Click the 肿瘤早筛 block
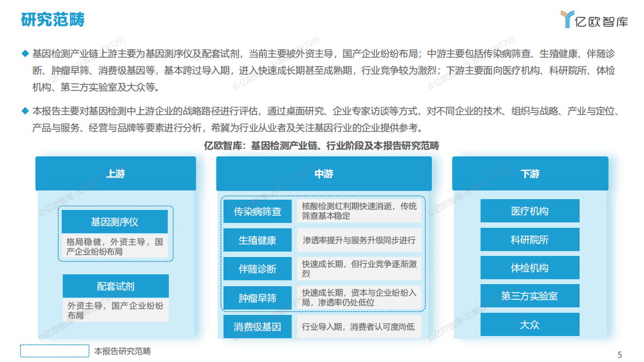This screenshot has height=362, width=644. pos(258,297)
